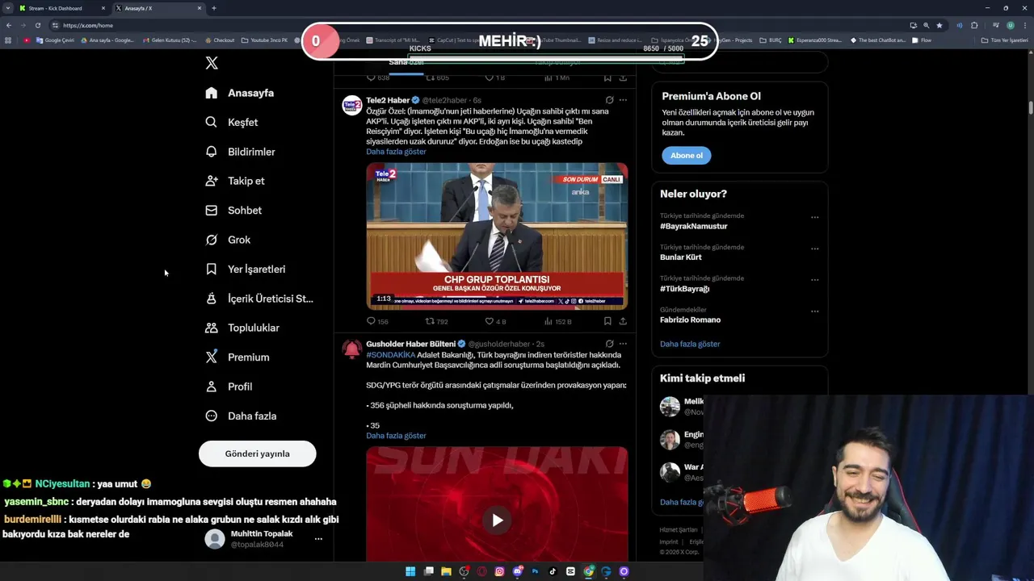Open Bunlar Kürt trend

[x=681, y=257]
